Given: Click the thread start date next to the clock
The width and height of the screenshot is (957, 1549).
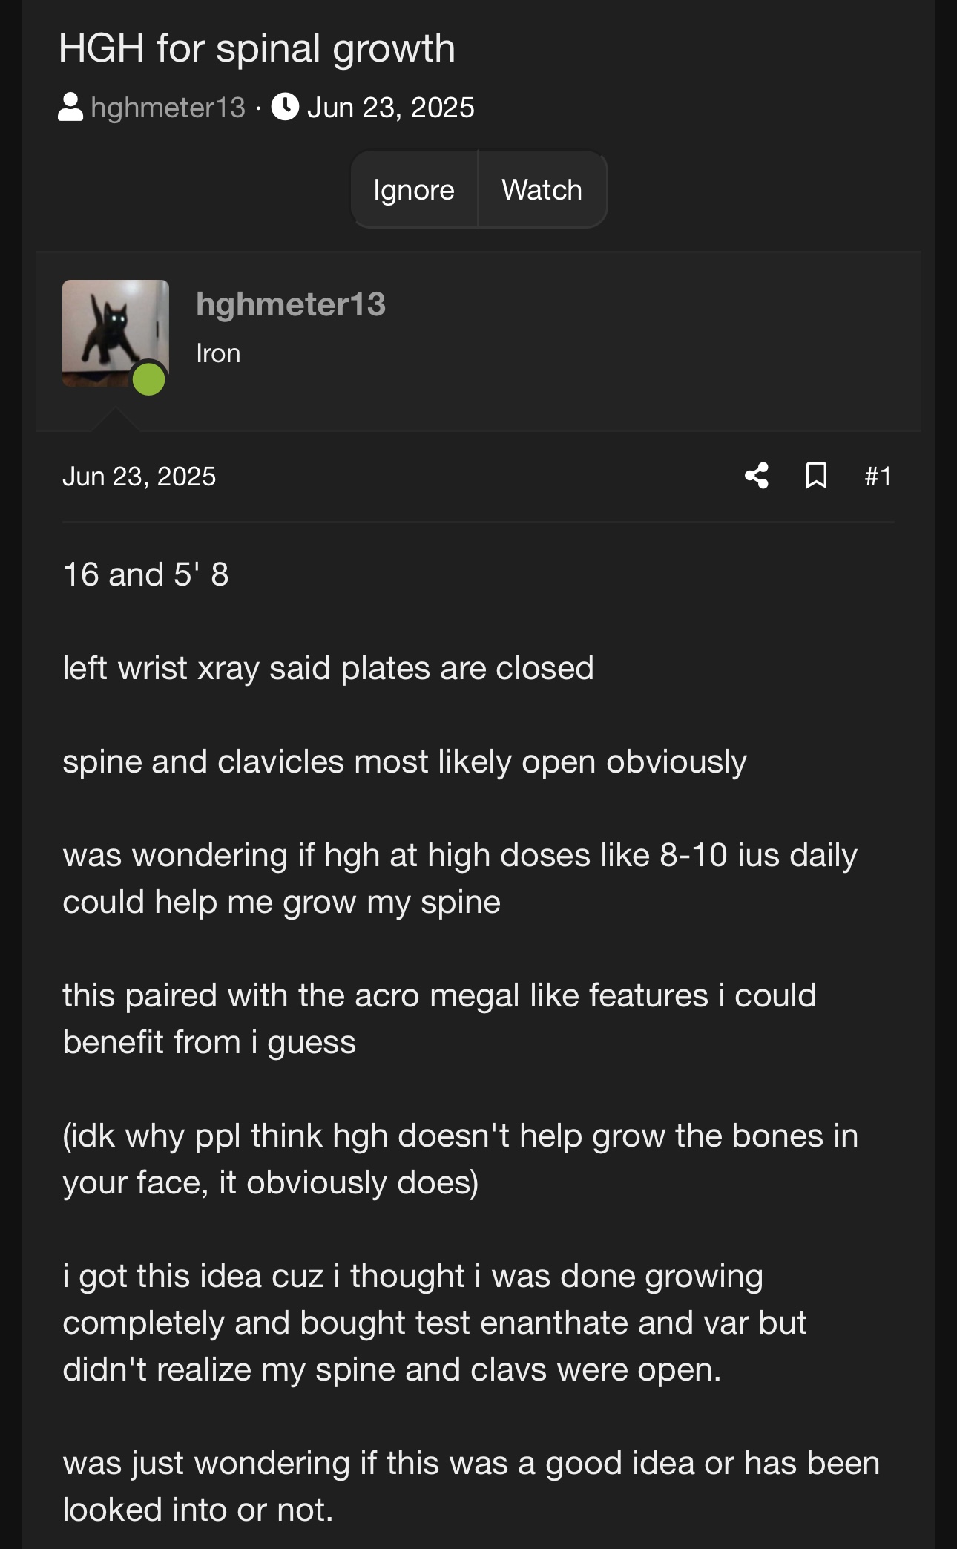Looking at the screenshot, I should tap(391, 108).
